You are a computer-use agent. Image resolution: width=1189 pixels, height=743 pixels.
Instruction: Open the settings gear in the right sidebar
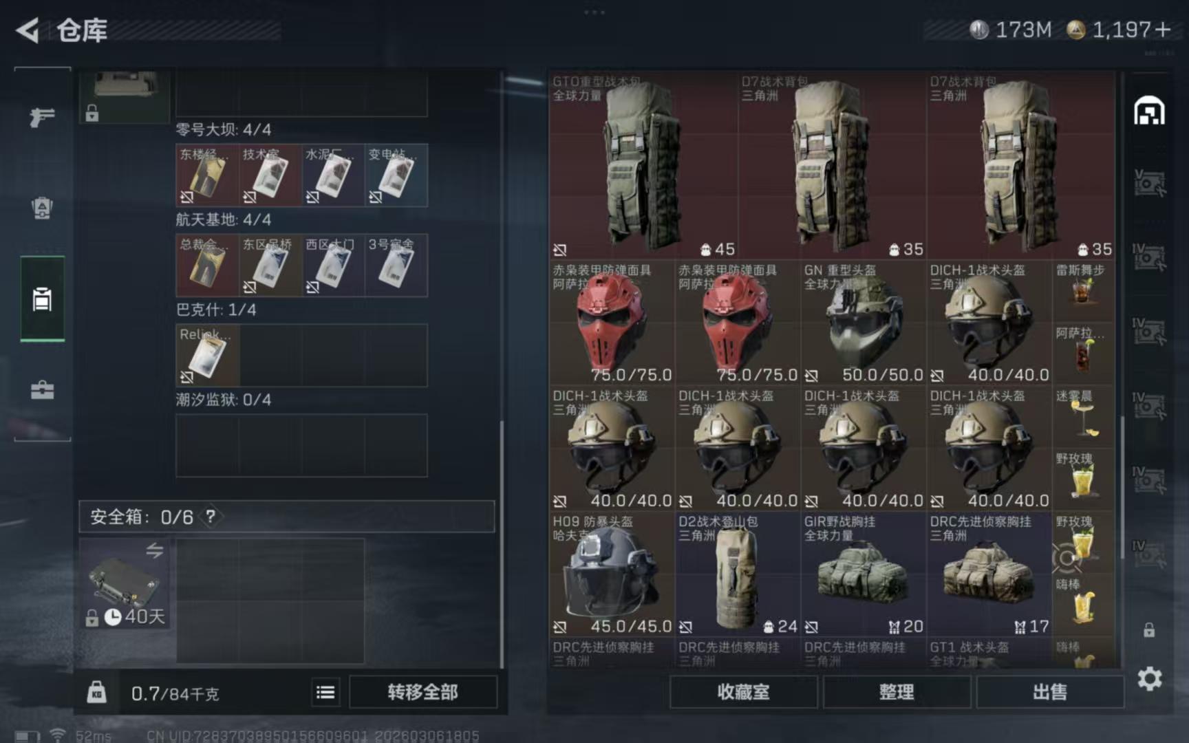coord(1149,679)
